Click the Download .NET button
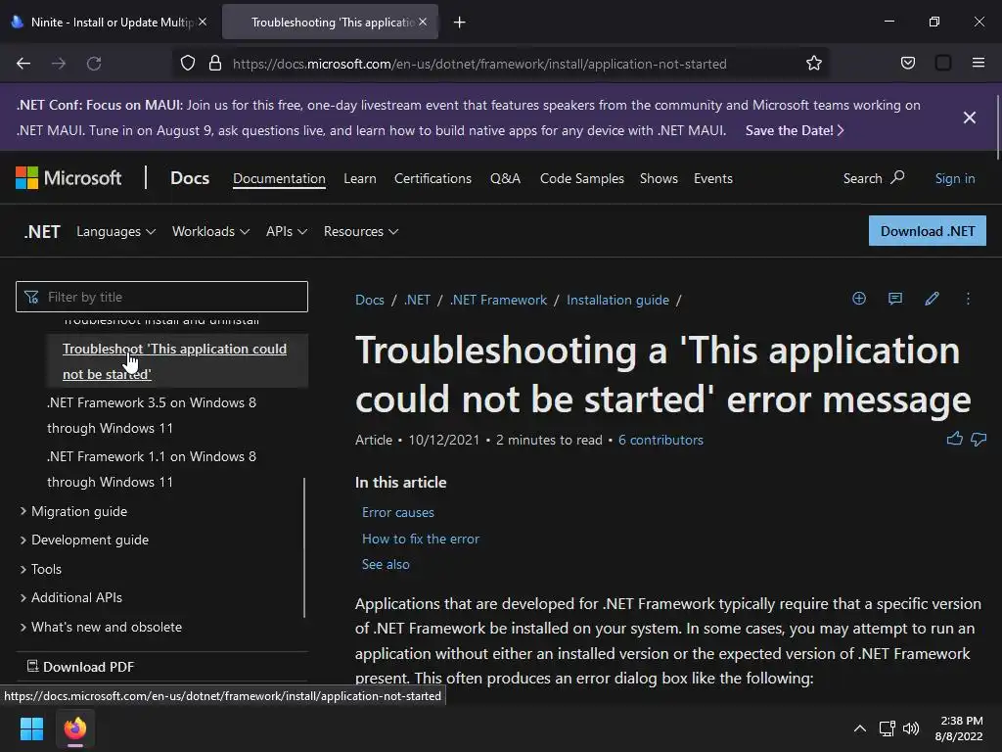Viewport: 1002px width, 752px height. [928, 231]
